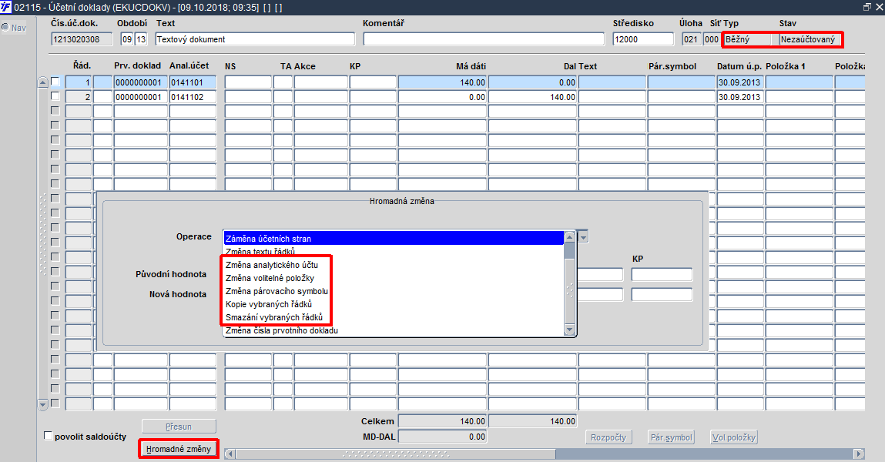
Task: Select the Nav radio button
Action: pyautogui.click(x=5, y=27)
